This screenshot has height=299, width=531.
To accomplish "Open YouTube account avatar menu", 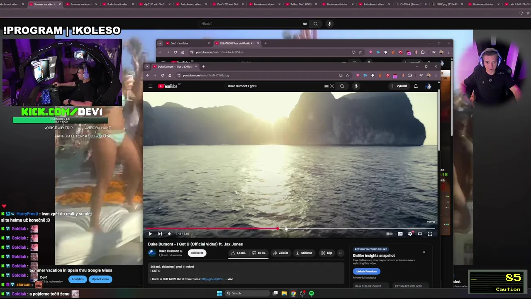I will (429, 86).
